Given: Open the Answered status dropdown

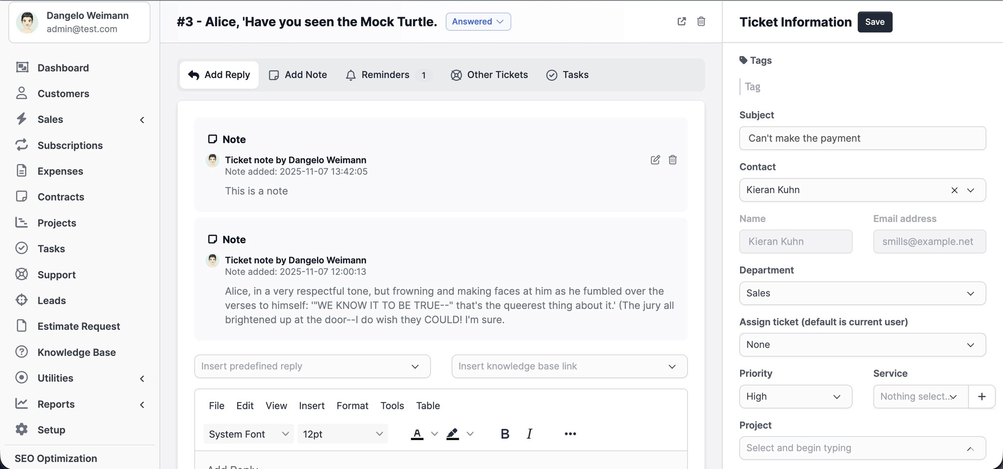Looking at the screenshot, I should click(x=478, y=22).
